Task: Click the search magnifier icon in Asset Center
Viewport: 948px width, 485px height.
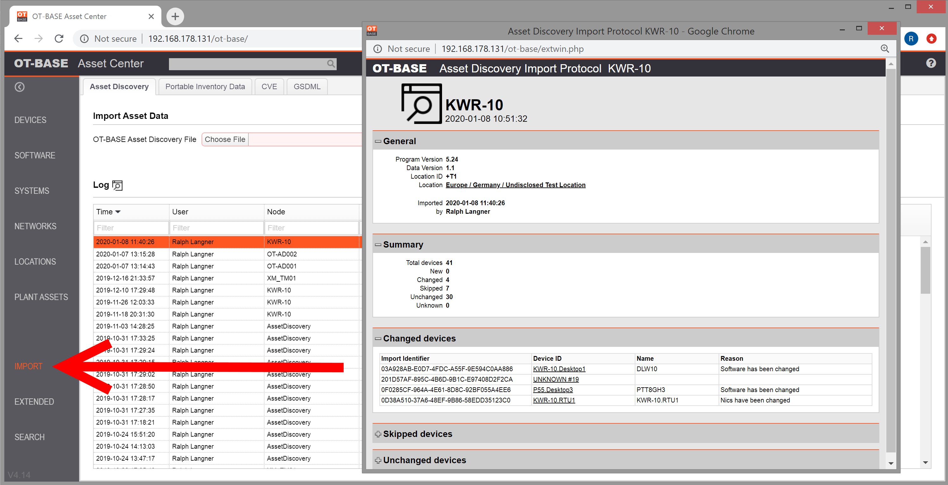Action: point(331,64)
